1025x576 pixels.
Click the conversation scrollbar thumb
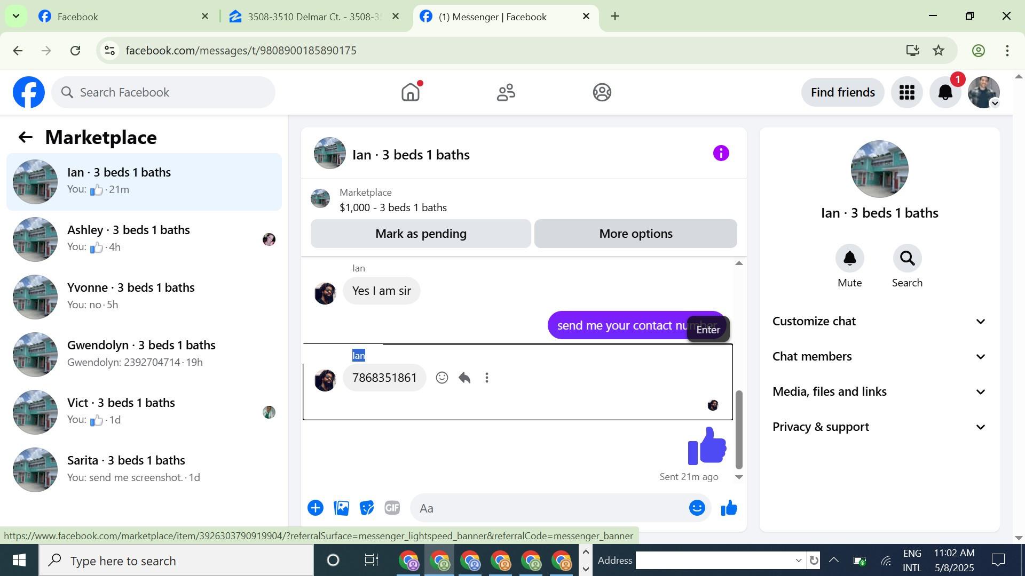[x=739, y=429]
